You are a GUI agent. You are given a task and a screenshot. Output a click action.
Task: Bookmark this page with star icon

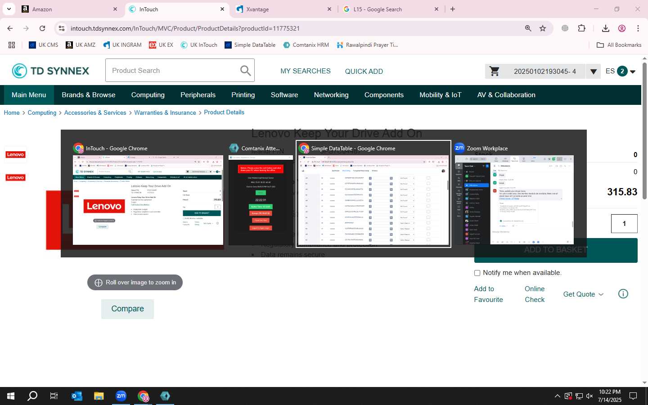[543, 28]
